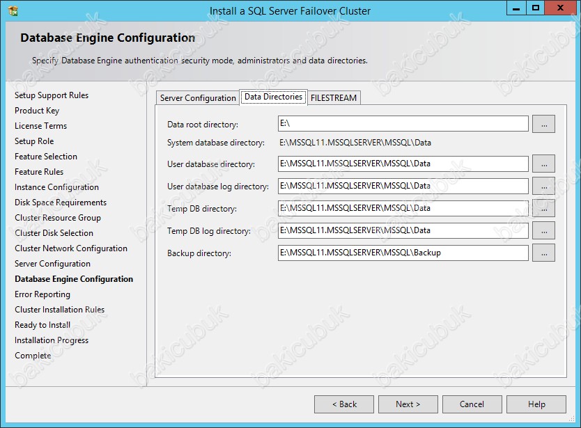This screenshot has width=581, height=428.
Task: Browse for Data root directory
Action: 543,124
